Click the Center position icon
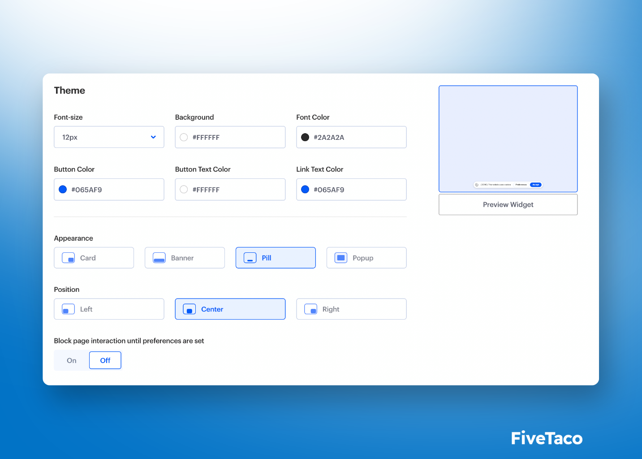 coord(190,309)
